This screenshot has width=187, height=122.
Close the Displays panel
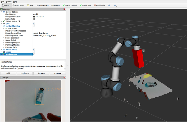click(65, 9)
